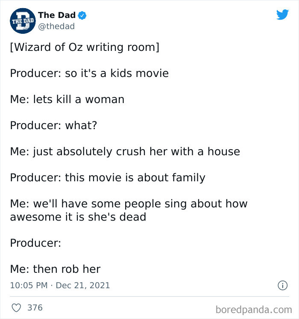Image resolution: width=299 pixels, height=319 pixels.
Task: Open The Dad display name
Action: (57, 15)
